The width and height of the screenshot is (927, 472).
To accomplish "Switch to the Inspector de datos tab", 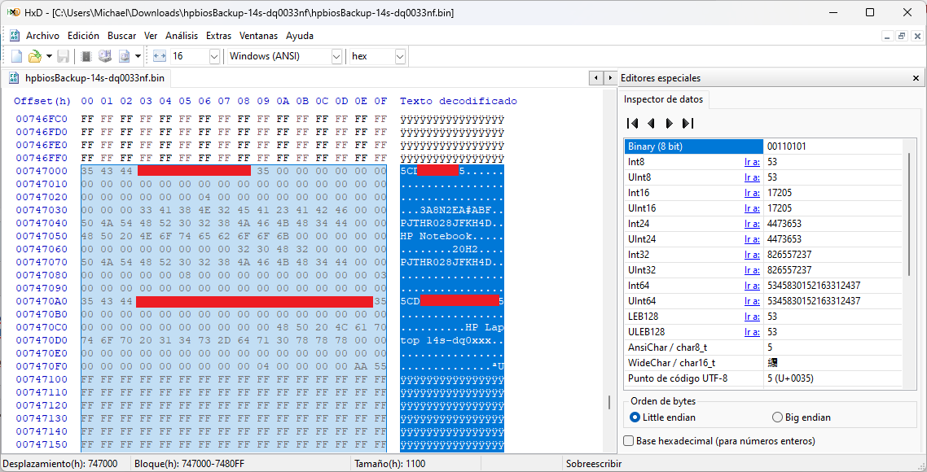I will (663, 99).
